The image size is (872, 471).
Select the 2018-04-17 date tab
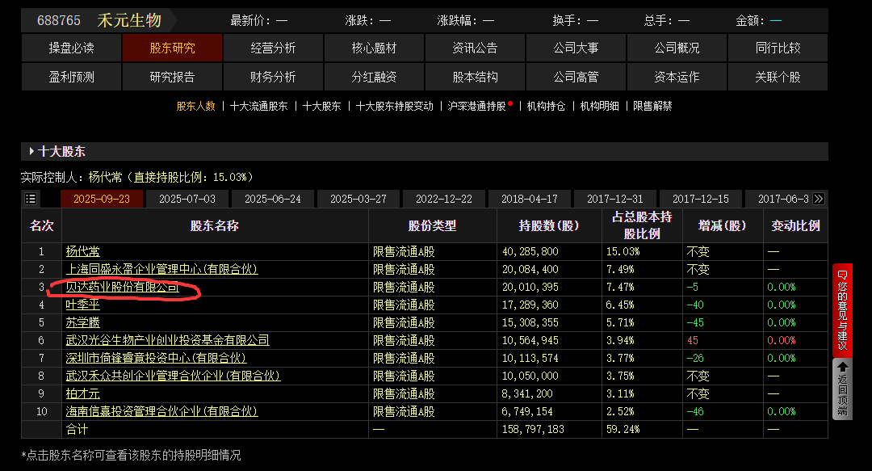(530, 199)
